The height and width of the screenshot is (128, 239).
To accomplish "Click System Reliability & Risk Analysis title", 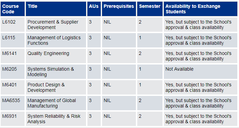I will coord(54,119).
